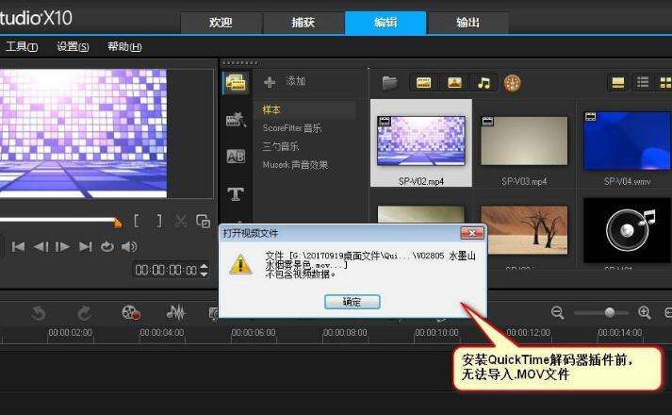The image size is (672, 415).
Task: Go to the 输出 output tab
Action: (468, 23)
